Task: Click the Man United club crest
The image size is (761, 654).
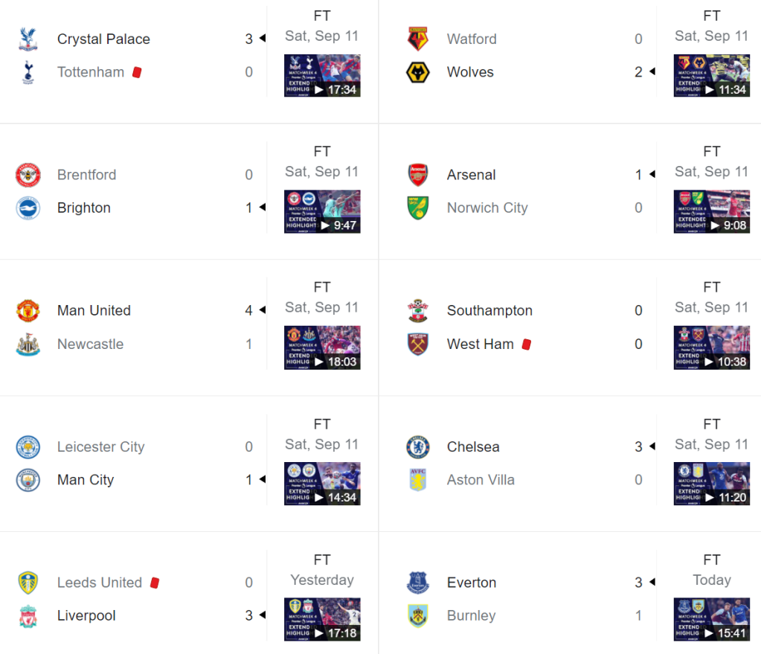Action: (28, 311)
